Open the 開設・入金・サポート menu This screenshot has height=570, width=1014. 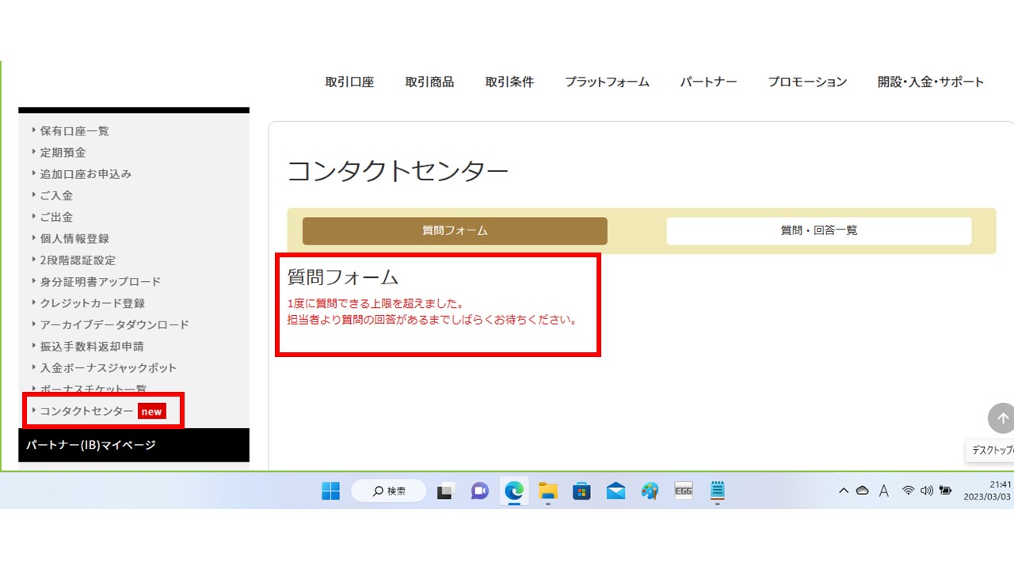(930, 82)
